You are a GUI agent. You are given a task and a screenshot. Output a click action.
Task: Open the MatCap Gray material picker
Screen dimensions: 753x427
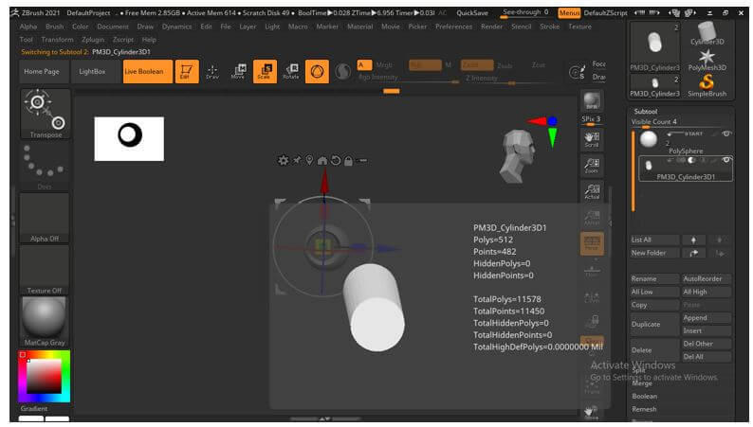[45, 321]
